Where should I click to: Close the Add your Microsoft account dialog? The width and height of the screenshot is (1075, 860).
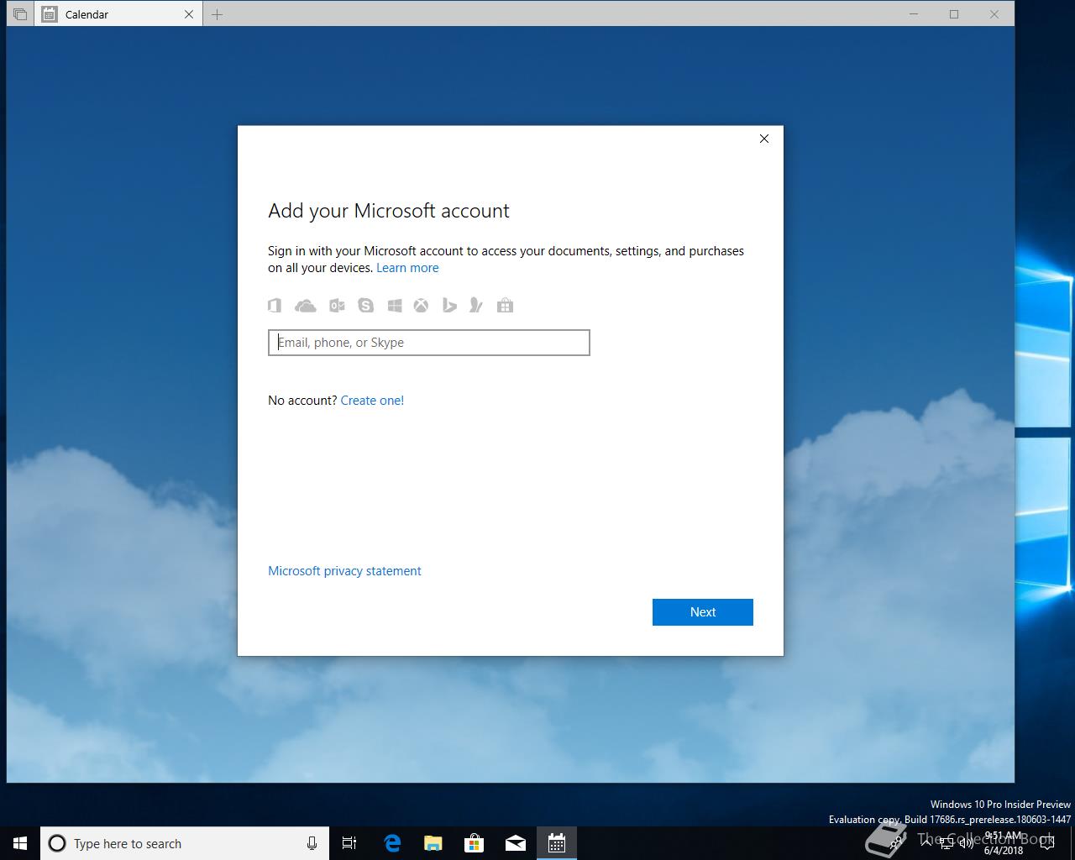[764, 139]
